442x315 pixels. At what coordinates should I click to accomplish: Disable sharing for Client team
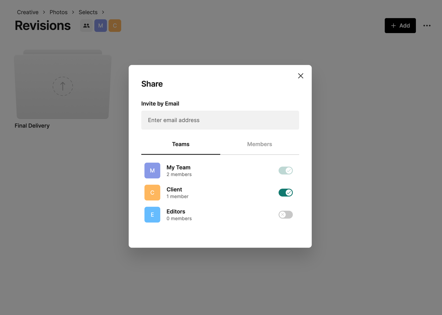point(285,192)
